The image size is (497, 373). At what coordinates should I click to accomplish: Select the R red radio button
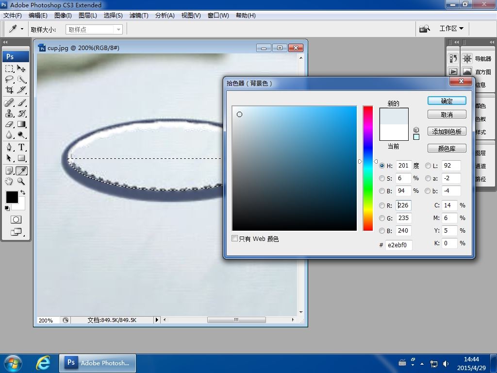pos(382,205)
